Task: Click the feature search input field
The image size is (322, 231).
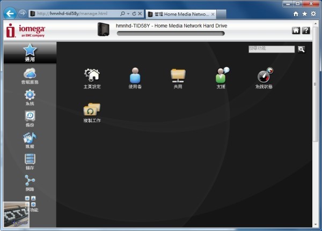Action: tap(272, 49)
